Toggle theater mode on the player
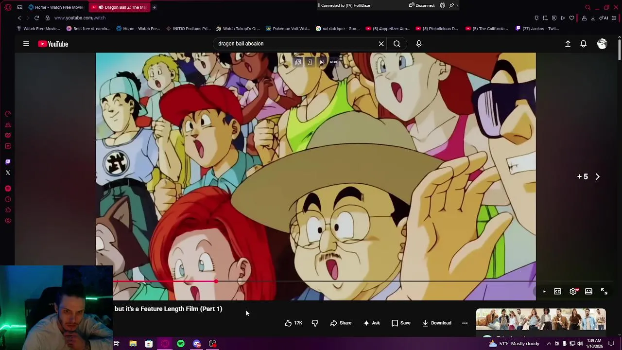The width and height of the screenshot is (622, 350). [x=588, y=291]
